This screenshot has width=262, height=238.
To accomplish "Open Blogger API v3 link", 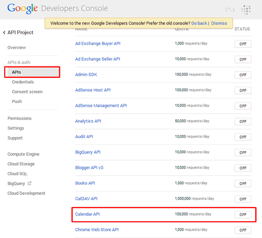I will click(x=89, y=168).
